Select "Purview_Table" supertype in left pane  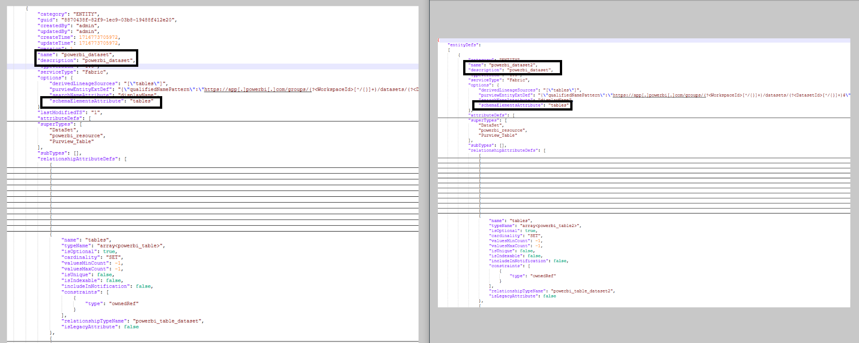point(72,142)
